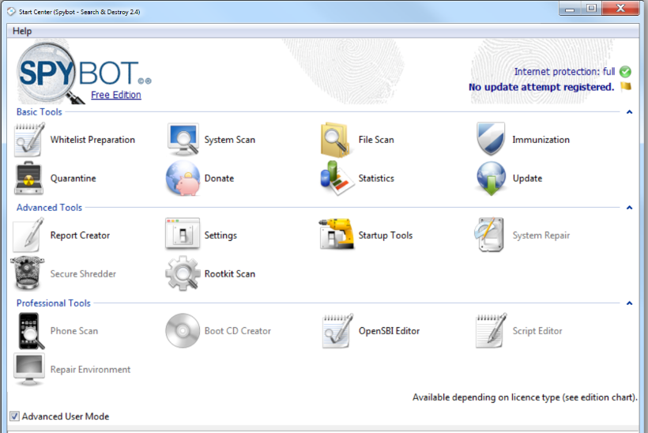
Task: Click the Update globe arrow icon
Action: tap(491, 178)
